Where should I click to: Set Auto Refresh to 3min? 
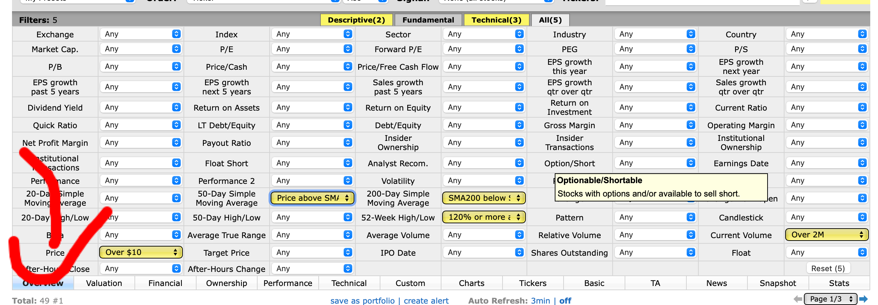[540, 300]
